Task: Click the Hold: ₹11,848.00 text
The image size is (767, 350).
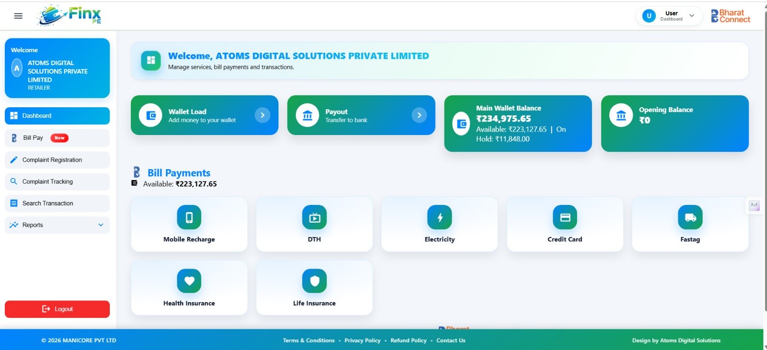Action: click(x=503, y=139)
